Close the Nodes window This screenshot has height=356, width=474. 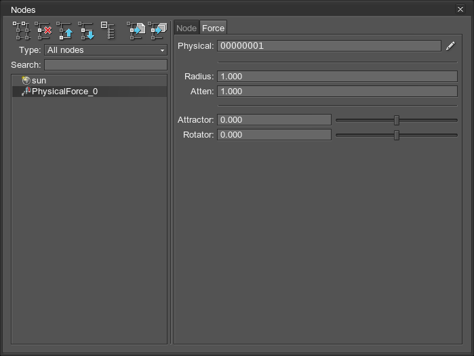[461, 9]
